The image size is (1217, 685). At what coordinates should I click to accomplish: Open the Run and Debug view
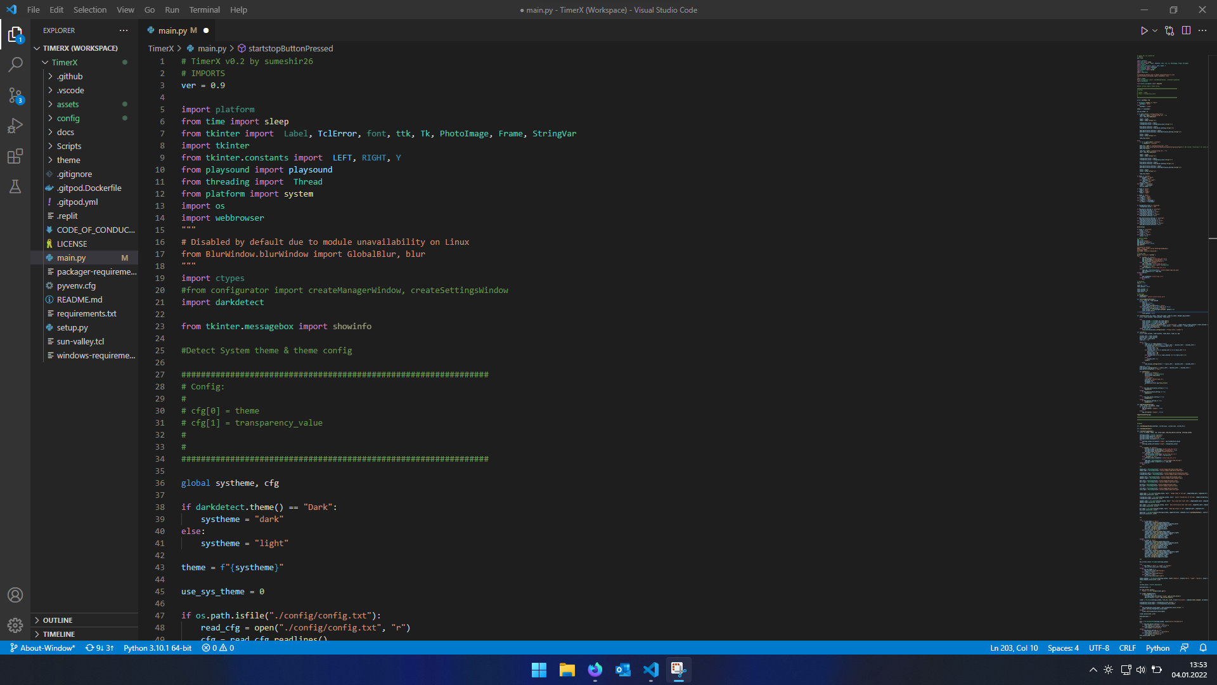click(x=15, y=126)
